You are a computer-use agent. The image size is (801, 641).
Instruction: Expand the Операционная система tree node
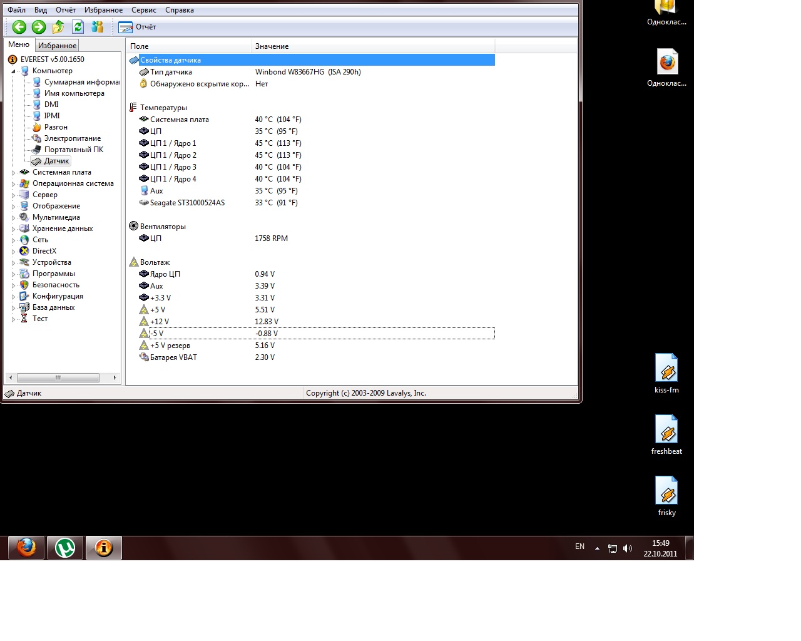tap(13, 184)
